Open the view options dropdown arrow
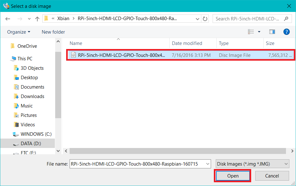Screen dimensions: 296x186 pyautogui.click(x=259, y=32)
